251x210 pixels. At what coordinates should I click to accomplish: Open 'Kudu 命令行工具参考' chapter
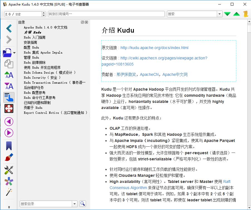coord(40,98)
